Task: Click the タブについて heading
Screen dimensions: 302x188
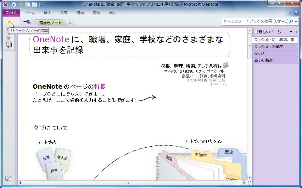Action: pos(51,128)
